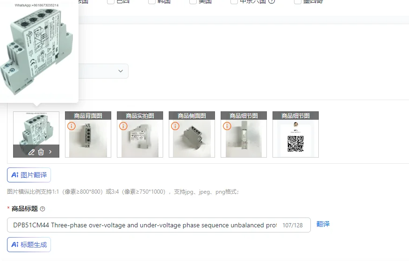The height and width of the screenshot is (261, 409).
Task: Delete the first product image via trash icon
Action: (x=41, y=152)
